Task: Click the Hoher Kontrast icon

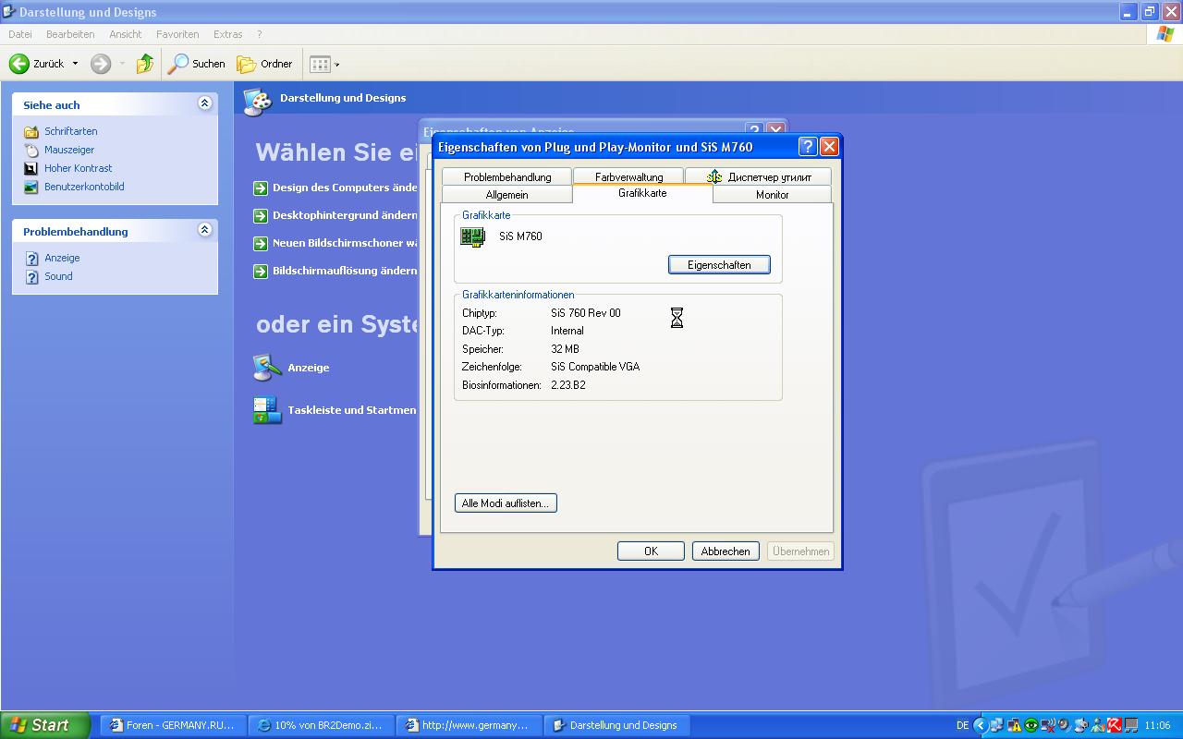Action: 31,168
